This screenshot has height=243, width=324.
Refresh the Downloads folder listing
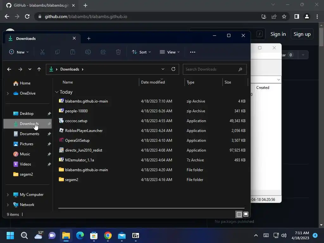[x=173, y=69]
